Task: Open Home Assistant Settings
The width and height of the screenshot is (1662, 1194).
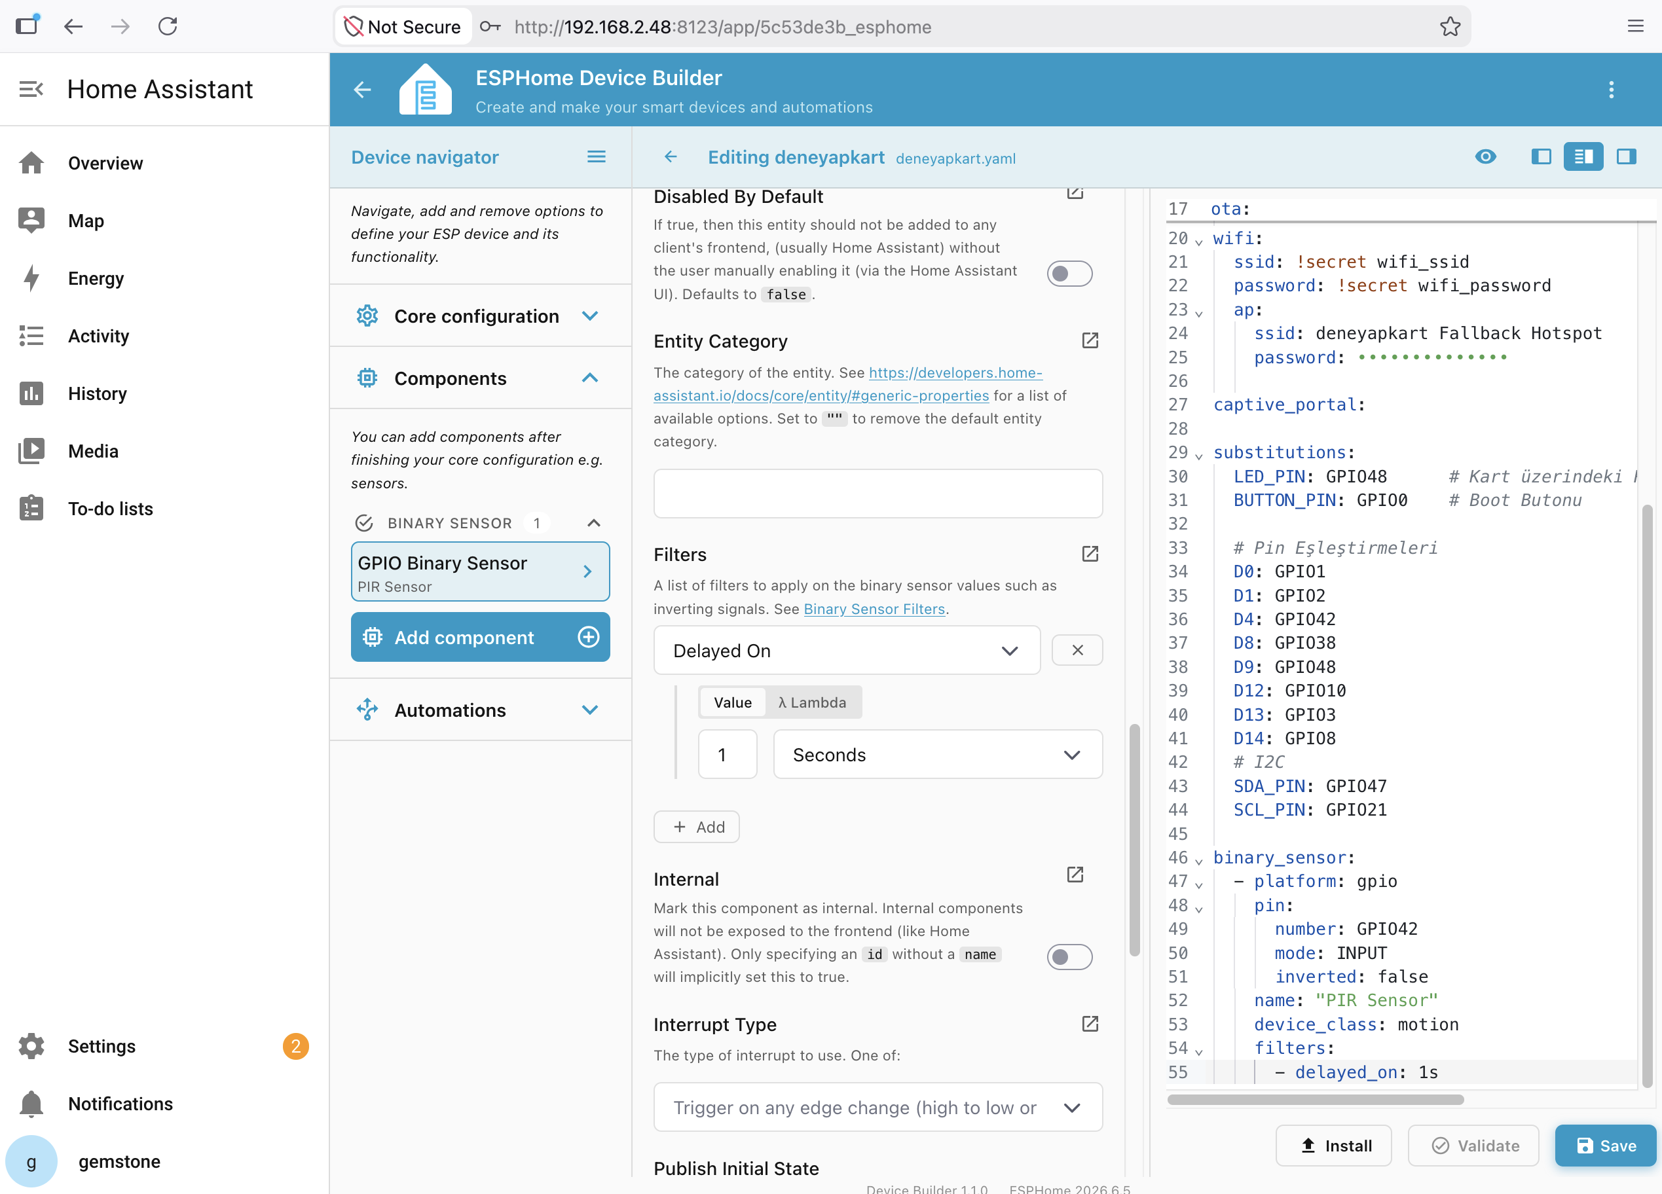Action: tap(165, 1046)
